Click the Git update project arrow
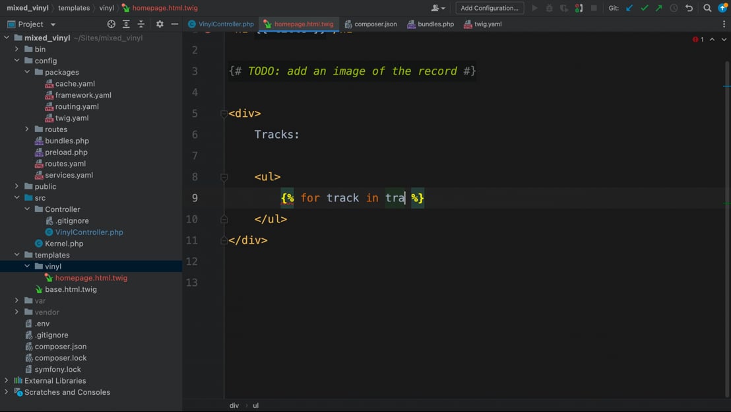The height and width of the screenshot is (412, 731). [629, 8]
